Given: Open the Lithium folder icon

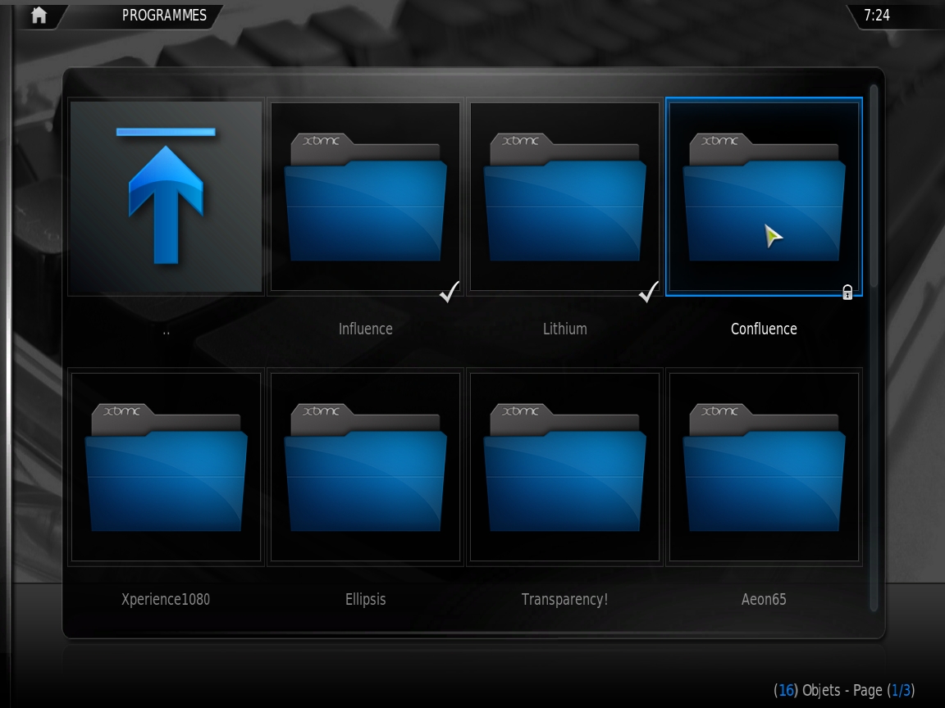Looking at the screenshot, I should pos(564,197).
